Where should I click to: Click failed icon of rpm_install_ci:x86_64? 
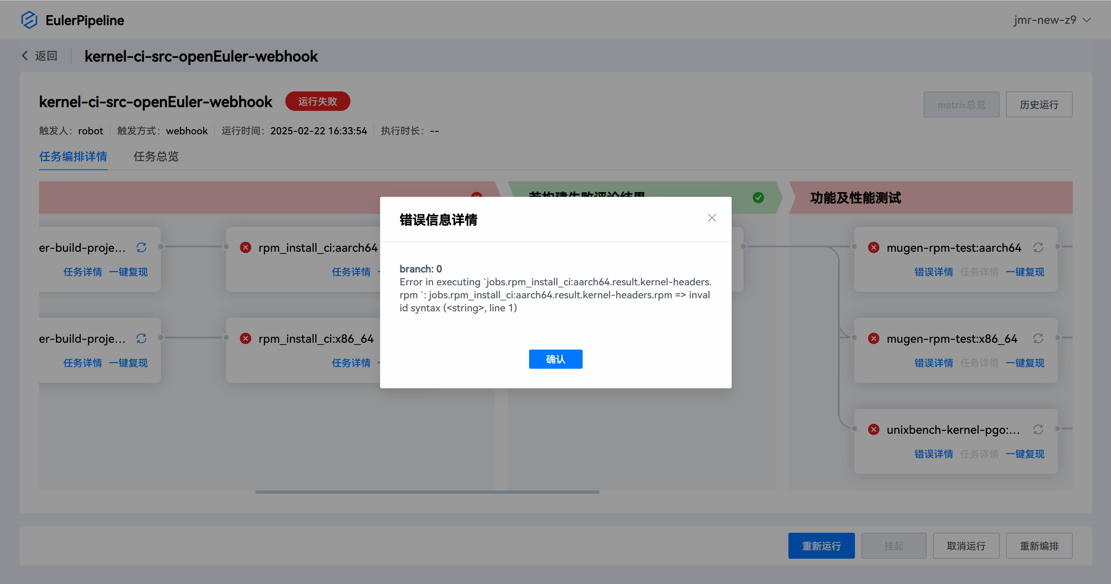point(246,338)
